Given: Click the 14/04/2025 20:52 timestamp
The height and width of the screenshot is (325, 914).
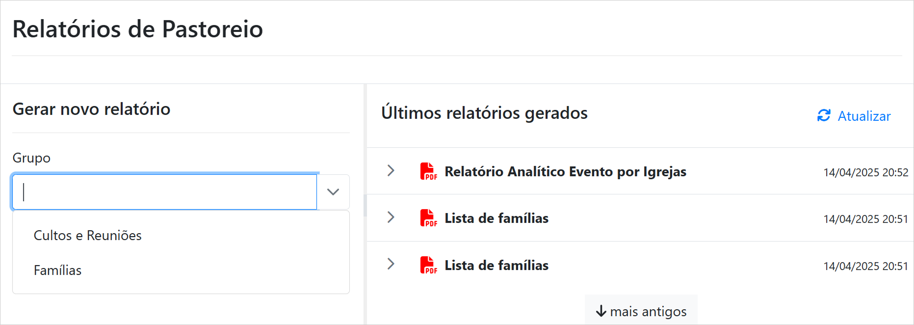Looking at the screenshot, I should (x=865, y=172).
